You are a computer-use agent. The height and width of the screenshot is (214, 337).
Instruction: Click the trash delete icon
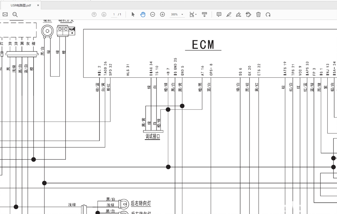[258, 15]
